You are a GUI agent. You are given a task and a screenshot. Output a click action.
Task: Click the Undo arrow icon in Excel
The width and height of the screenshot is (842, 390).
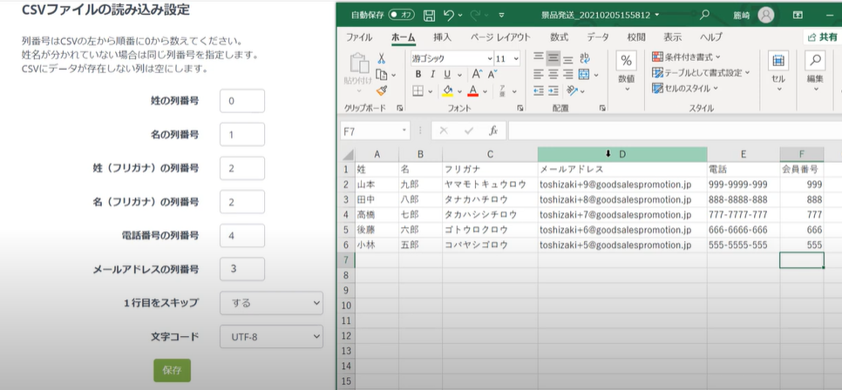(450, 15)
